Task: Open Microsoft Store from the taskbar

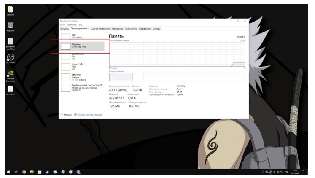Action: 40,172
